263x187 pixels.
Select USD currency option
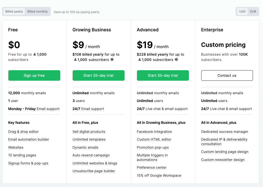(x=242, y=12)
